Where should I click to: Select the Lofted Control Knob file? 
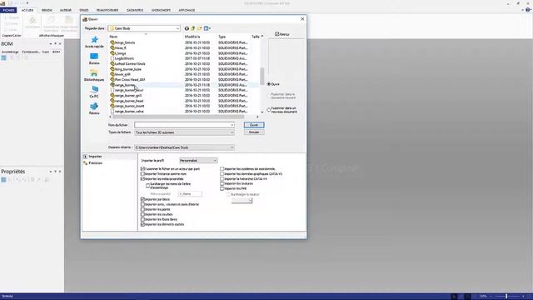(x=127, y=64)
